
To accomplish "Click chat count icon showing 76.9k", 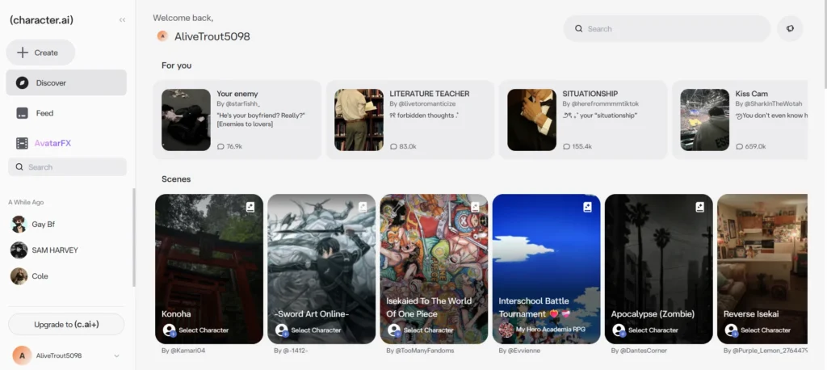I will tap(220, 146).
